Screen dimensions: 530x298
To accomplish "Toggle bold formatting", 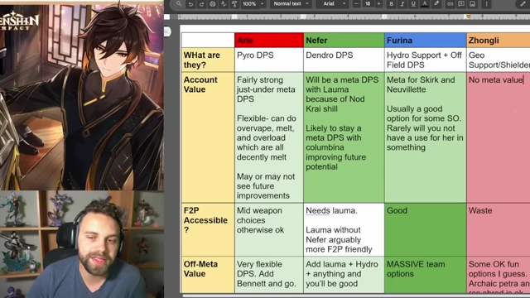I will pyautogui.click(x=391, y=3).
